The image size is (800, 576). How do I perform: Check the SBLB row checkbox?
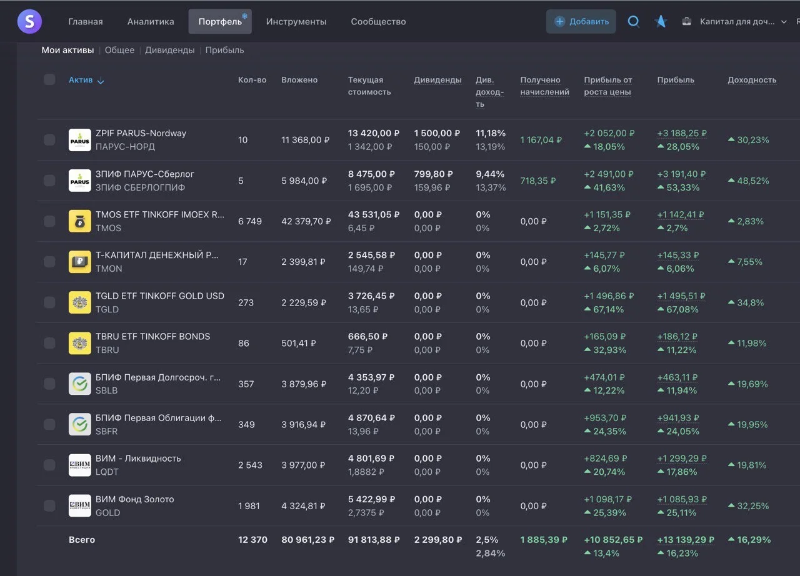(x=49, y=384)
